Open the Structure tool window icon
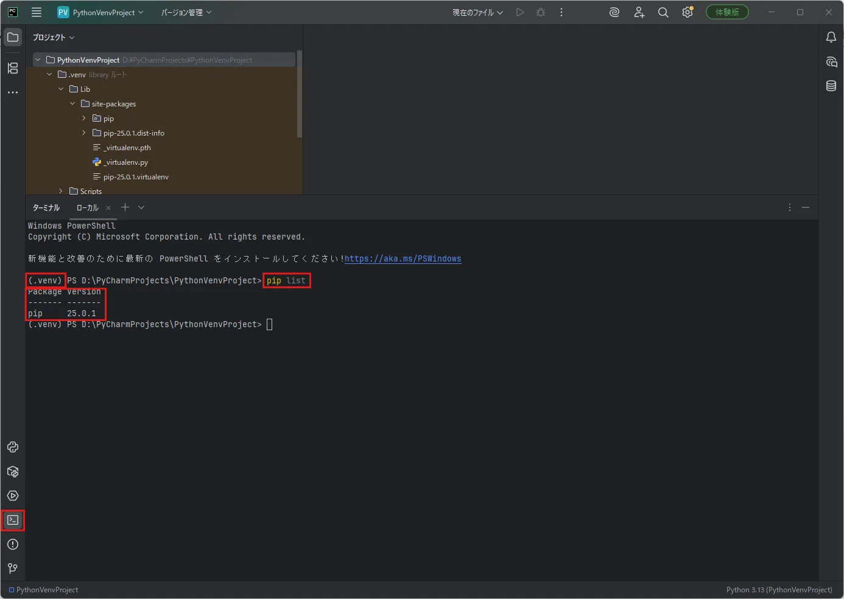Screen dimensions: 844x599 [13, 68]
